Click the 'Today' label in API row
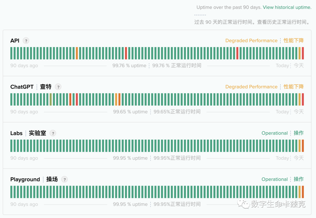This screenshot has height=218, width=316. pos(282,65)
